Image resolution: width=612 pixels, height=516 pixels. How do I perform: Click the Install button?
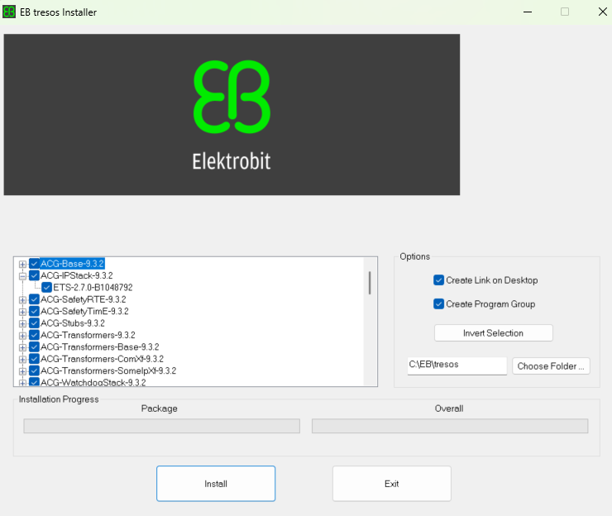(216, 484)
